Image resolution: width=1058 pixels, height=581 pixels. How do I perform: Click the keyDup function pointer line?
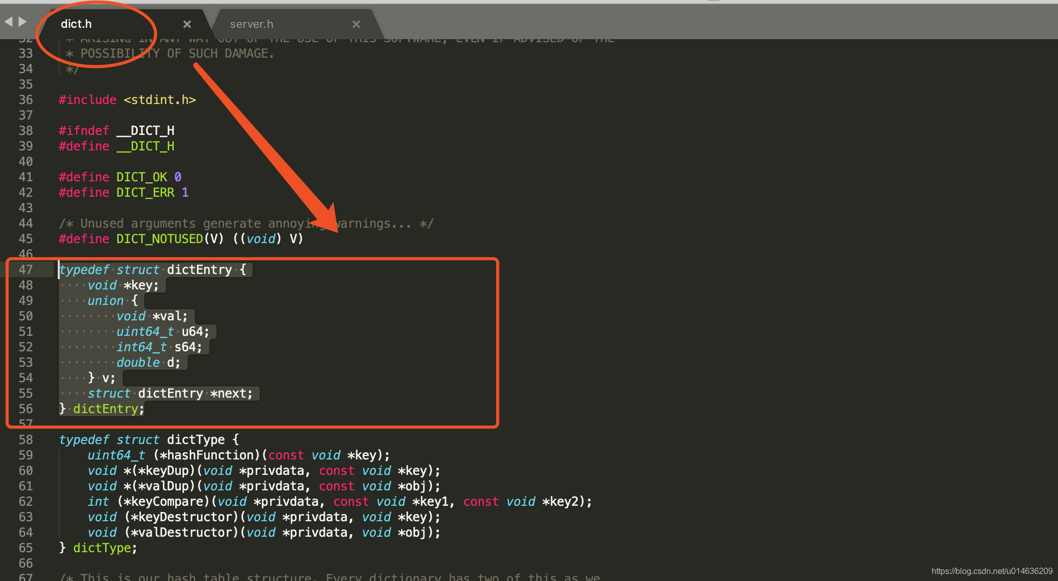tap(264, 471)
